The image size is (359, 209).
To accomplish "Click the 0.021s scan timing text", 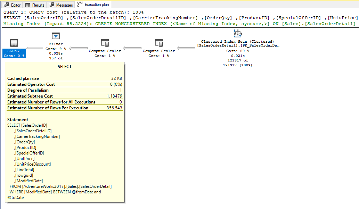I will tap(238, 56).
